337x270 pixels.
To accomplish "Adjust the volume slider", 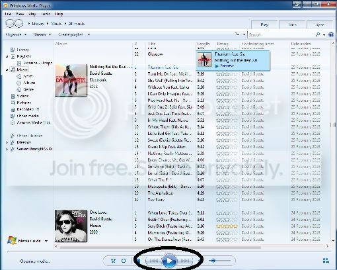I will (219, 261).
